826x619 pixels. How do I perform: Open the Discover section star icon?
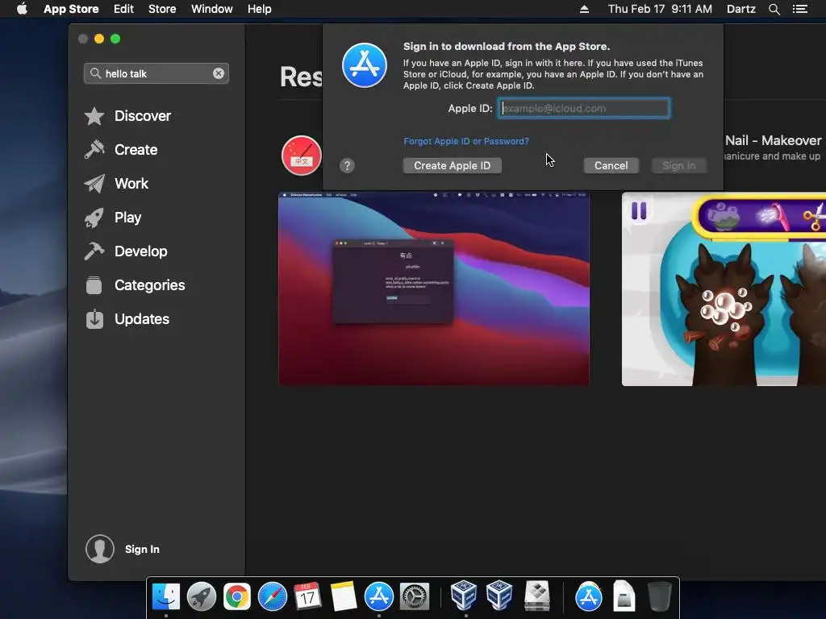click(x=94, y=116)
